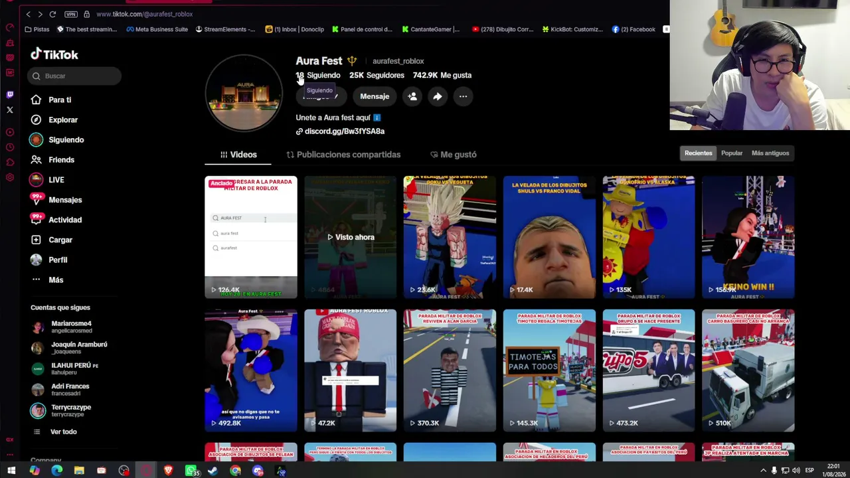Focus the Buscar search field

coord(74,76)
